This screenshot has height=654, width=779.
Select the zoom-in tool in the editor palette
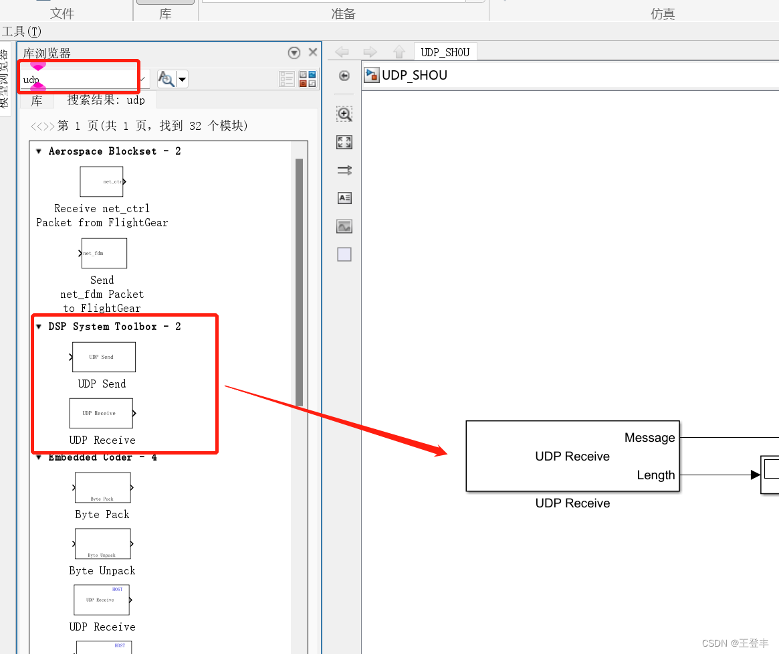coord(344,114)
